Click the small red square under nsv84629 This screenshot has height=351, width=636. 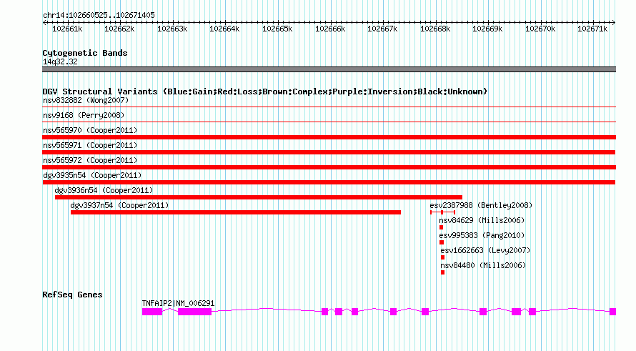pos(442,227)
